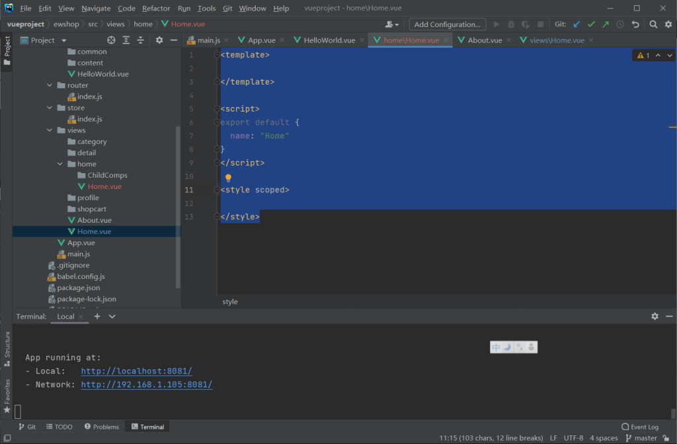This screenshot has height=444, width=677.
Task: Open Project panel gear settings
Action: coord(159,40)
